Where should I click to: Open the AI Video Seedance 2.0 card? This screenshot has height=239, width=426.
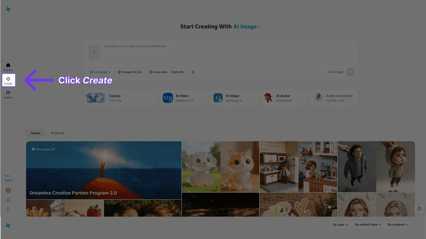pyautogui.click(x=184, y=98)
